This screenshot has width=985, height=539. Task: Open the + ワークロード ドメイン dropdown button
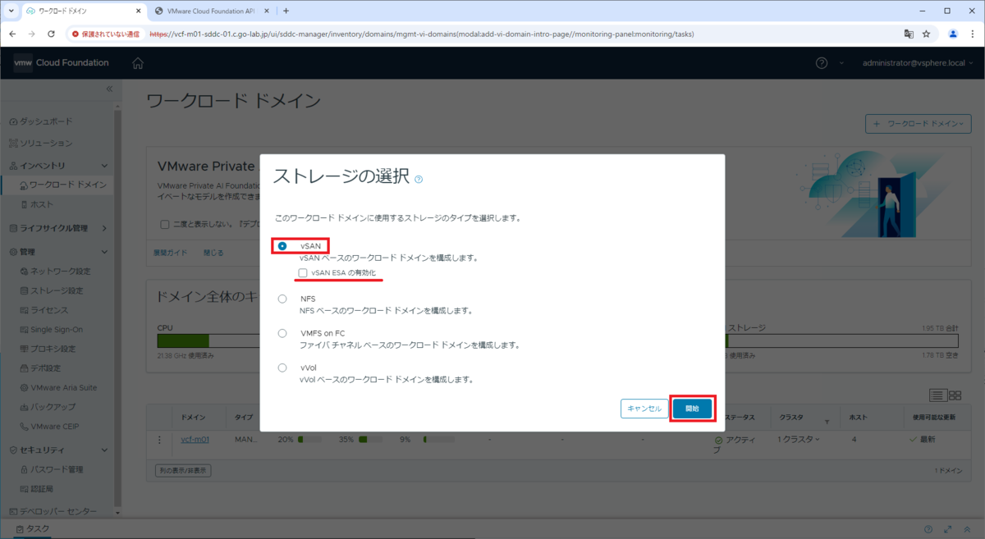tap(919, 124)
